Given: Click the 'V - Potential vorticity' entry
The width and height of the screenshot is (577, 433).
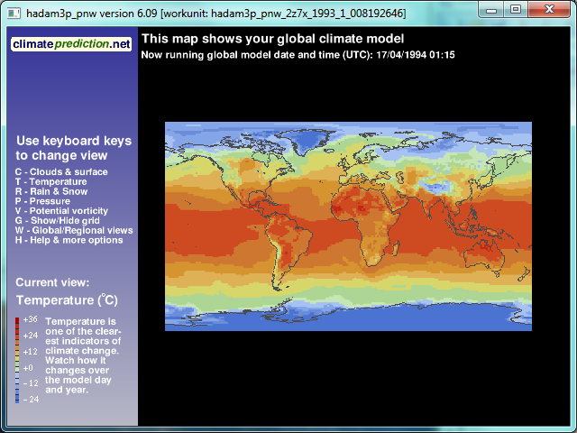Looking at the screenshot, I should coord(61,211).
